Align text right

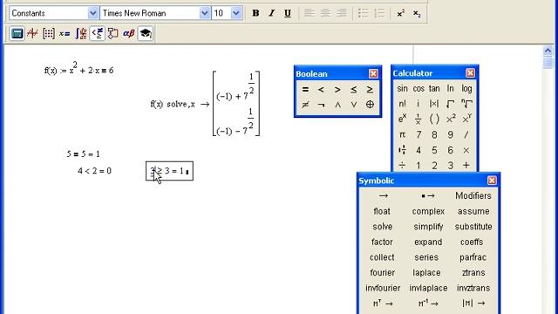pyautogui.click(x=341, y=13)
